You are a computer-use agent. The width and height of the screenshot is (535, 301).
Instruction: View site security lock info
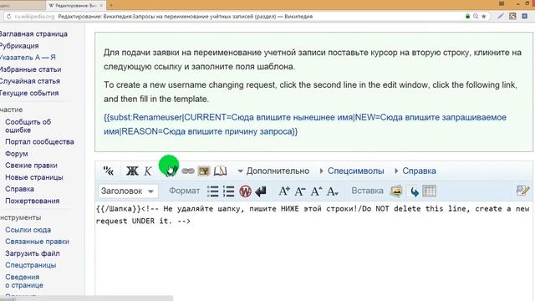pyautogui.click(x=467, y=16)
